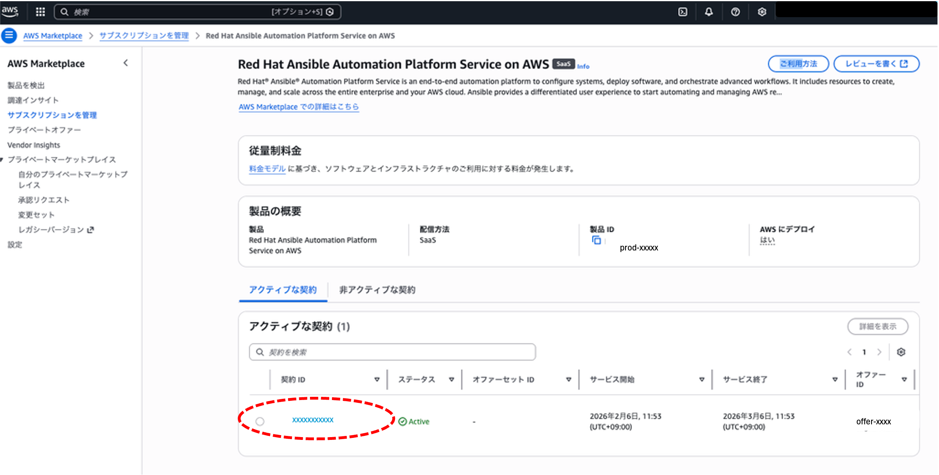
Task: Toggle the blue hamburger navigation menu
Action: [x=9, y=35]
